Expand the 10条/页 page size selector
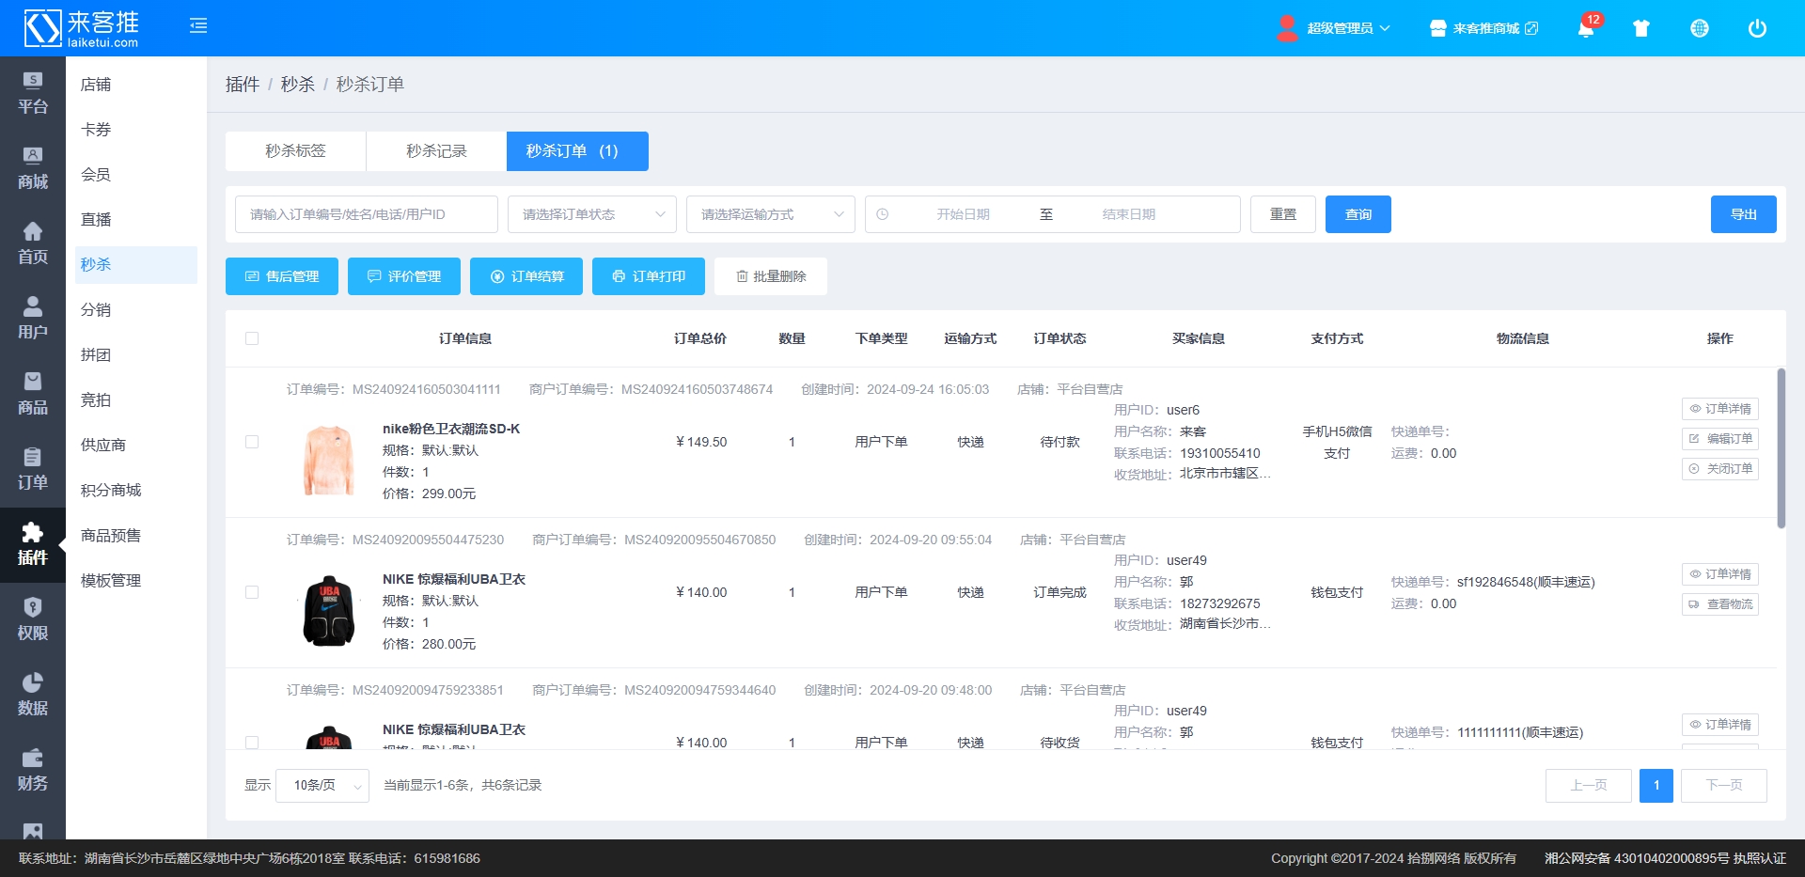Screen dimensions: 1805x877 (x=322, y=786)
